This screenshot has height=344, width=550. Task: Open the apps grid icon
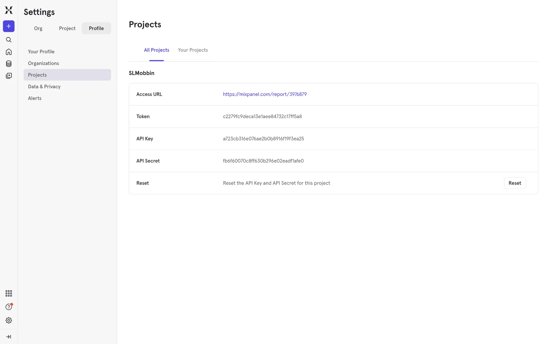9,293
